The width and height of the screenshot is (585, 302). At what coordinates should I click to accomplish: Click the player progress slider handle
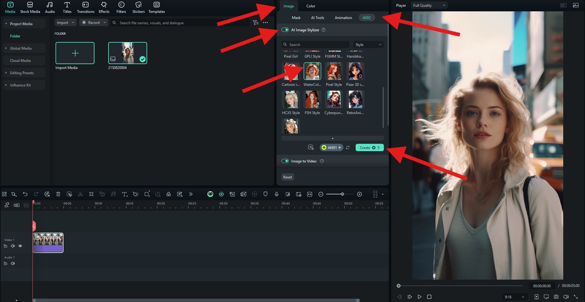coord(399,286)
